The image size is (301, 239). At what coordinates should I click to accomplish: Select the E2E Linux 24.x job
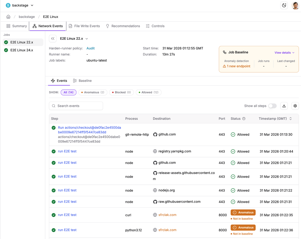pos(22,50)
